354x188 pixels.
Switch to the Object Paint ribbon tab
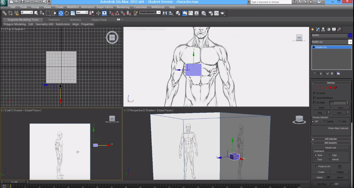click(99, 19)
